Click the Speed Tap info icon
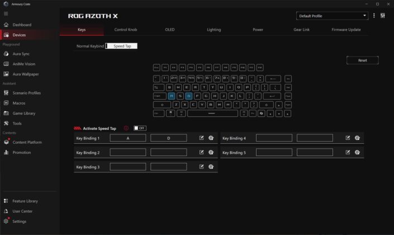 click(x=126, y=128)
